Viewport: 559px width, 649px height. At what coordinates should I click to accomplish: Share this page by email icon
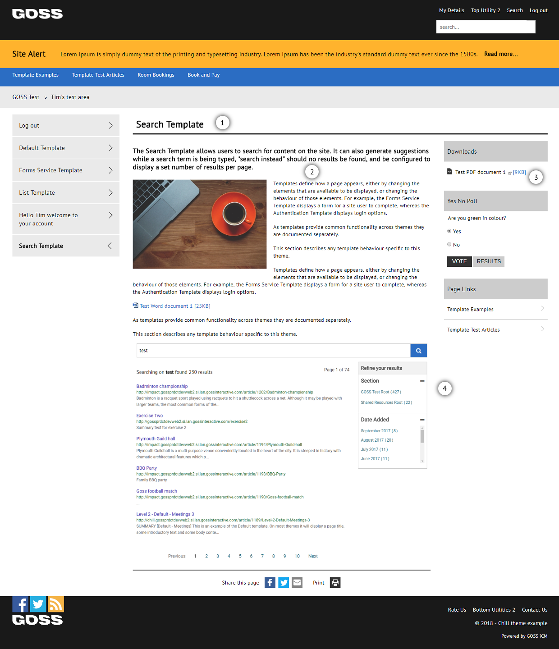[297, 582]
